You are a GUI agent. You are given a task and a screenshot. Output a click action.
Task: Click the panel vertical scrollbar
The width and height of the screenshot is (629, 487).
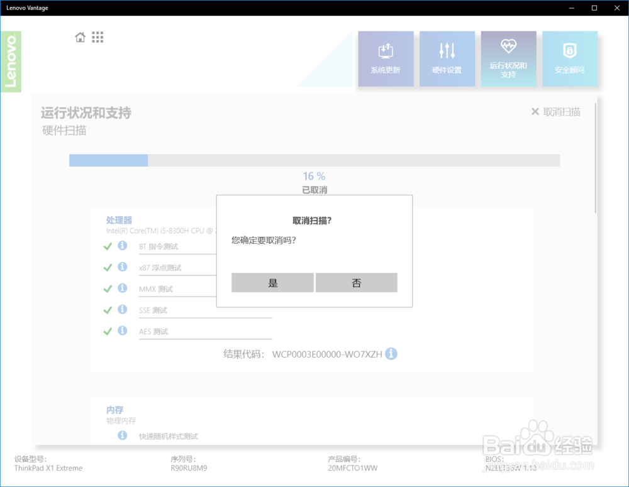(596, 158)
